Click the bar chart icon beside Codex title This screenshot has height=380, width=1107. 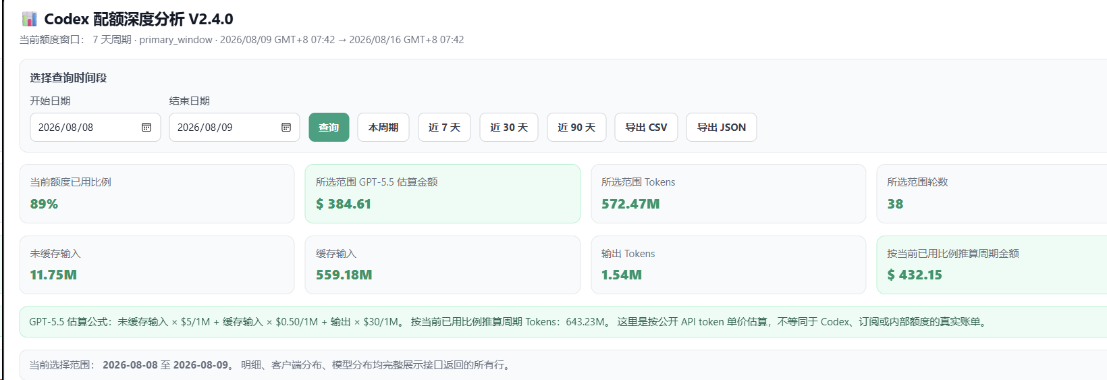[x=29, y=19]
